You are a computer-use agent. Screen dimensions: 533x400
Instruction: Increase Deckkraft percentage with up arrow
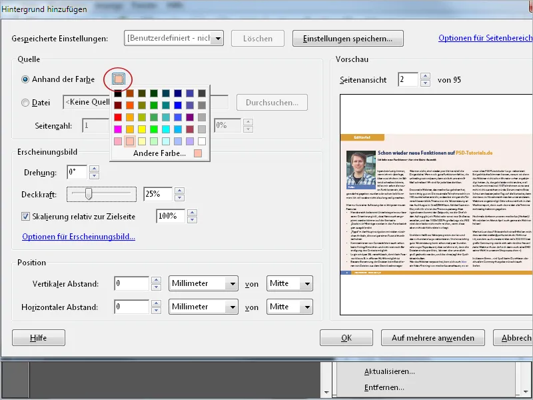pos(179,191)
